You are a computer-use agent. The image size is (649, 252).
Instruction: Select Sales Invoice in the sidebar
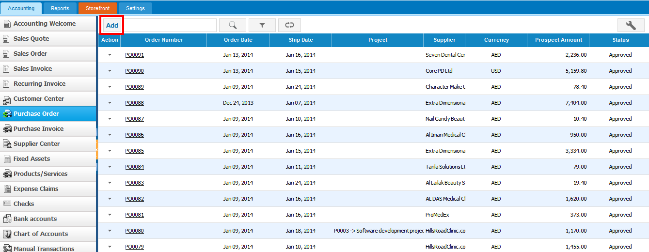tap(48, 69)
